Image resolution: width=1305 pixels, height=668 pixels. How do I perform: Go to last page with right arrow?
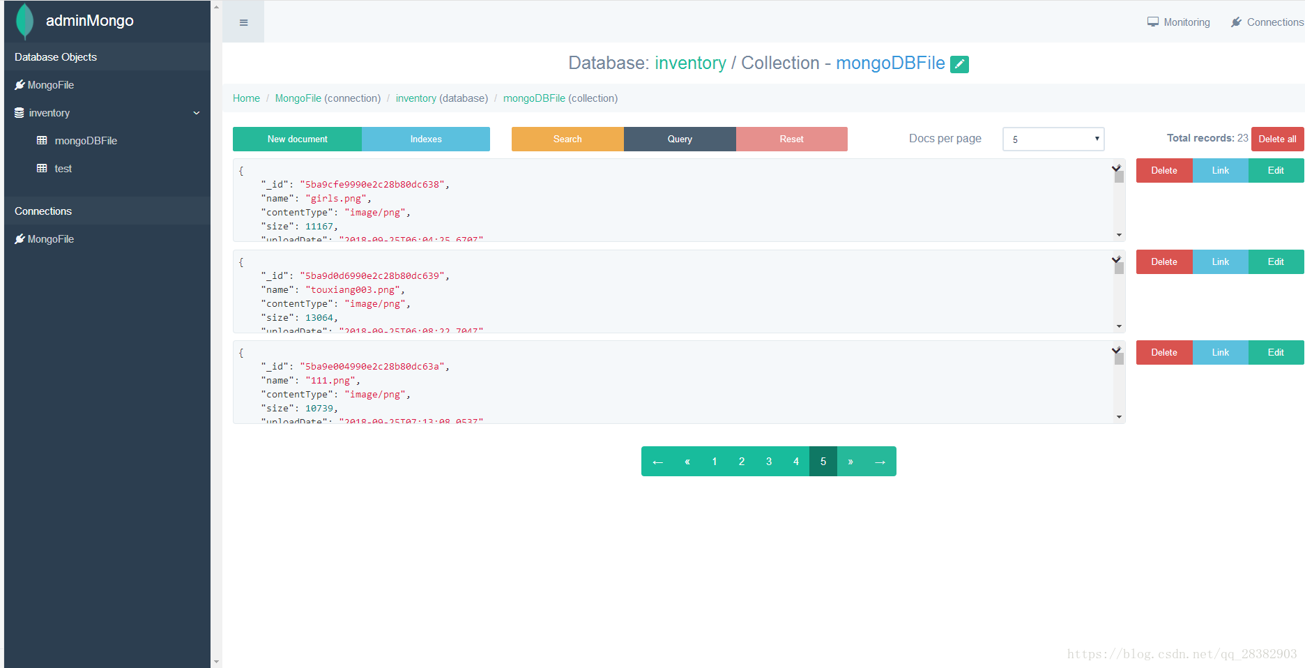[880, 462]
